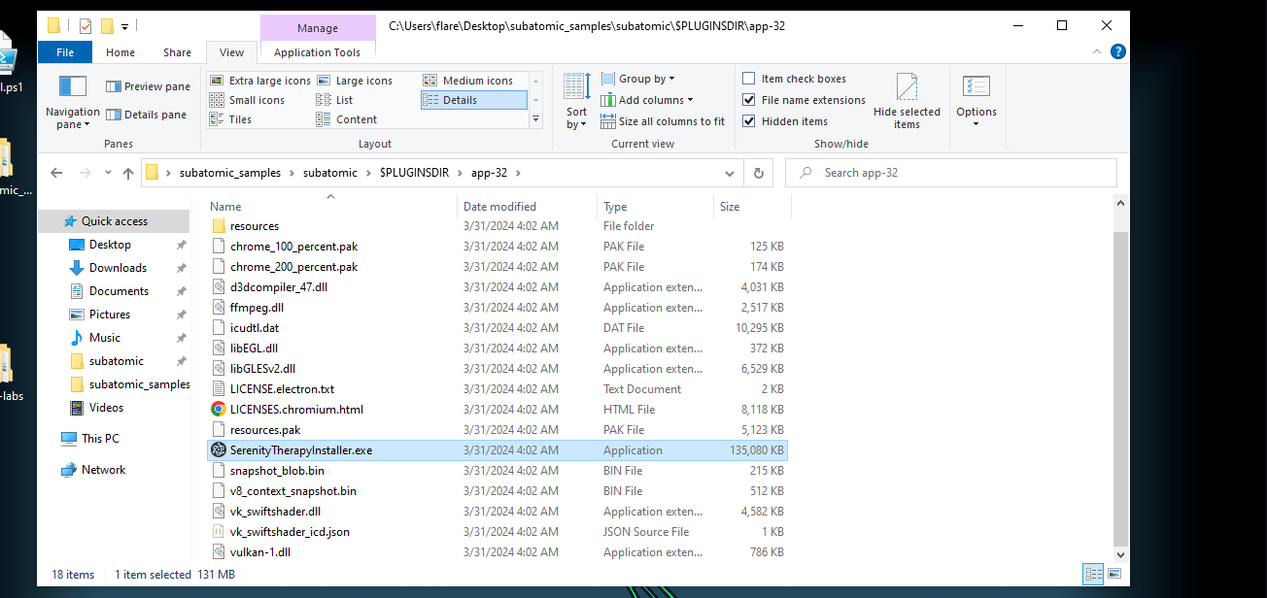The width and height of the screenshot is (1267, 598).
Task: Open the Sort by menu
Action: point(576,102)
